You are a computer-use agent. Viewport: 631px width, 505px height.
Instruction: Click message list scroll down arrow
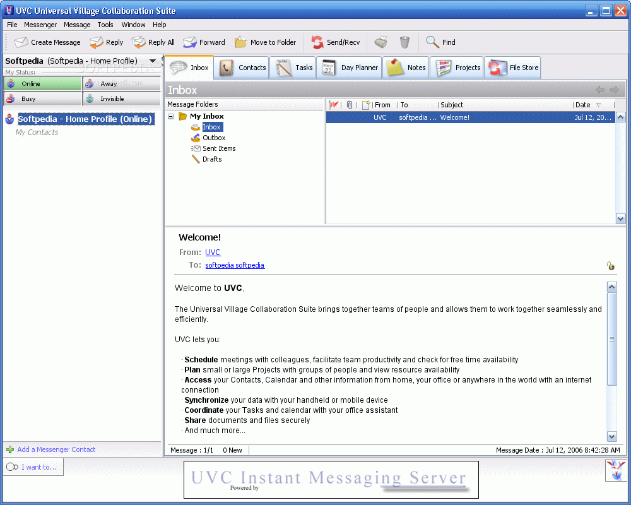pos(620,219)
